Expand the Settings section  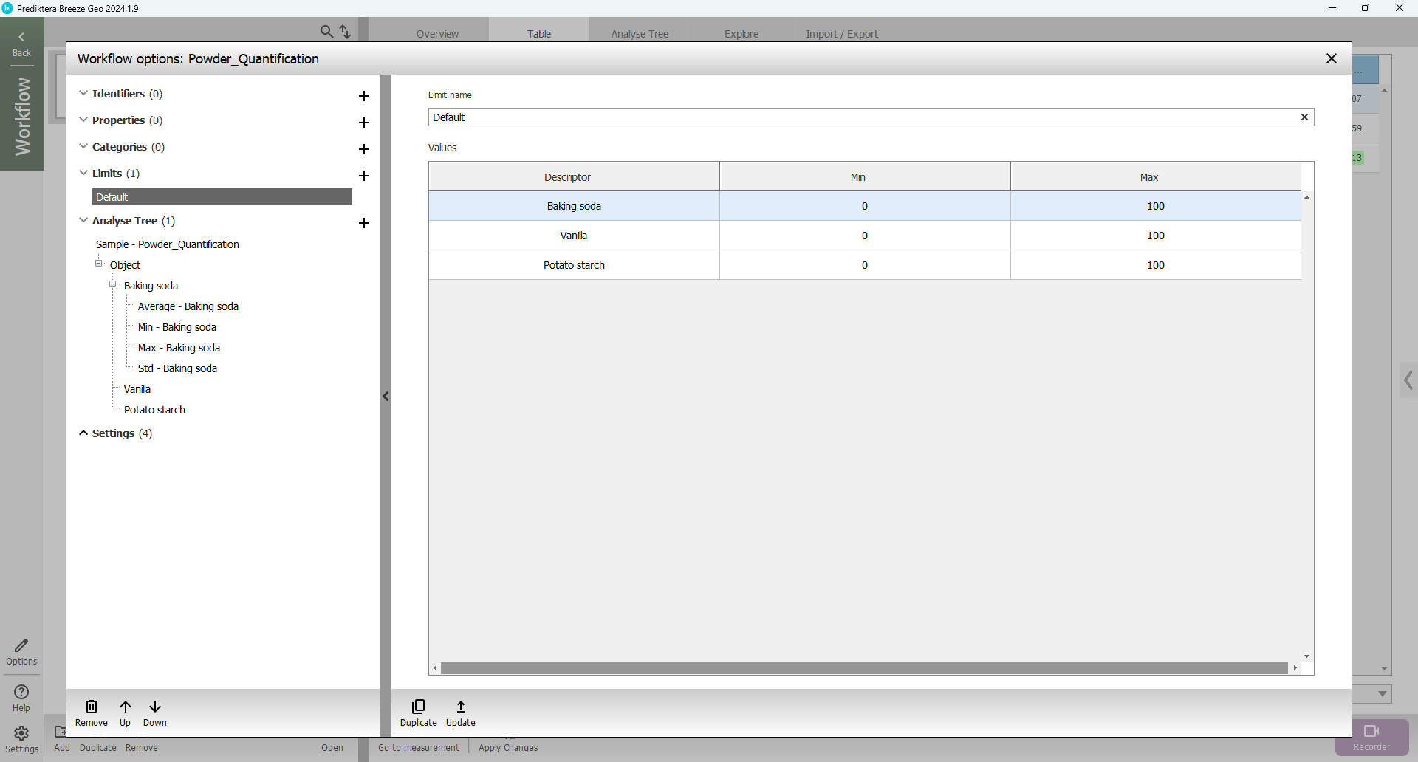83,433
